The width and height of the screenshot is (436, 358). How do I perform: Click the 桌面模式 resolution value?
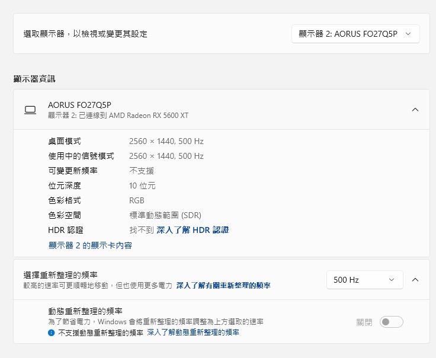(166, 141)
